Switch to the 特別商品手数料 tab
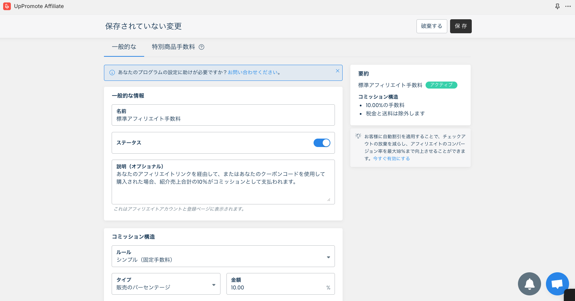This screenshot has width=575, height=301. pos(173,47)
